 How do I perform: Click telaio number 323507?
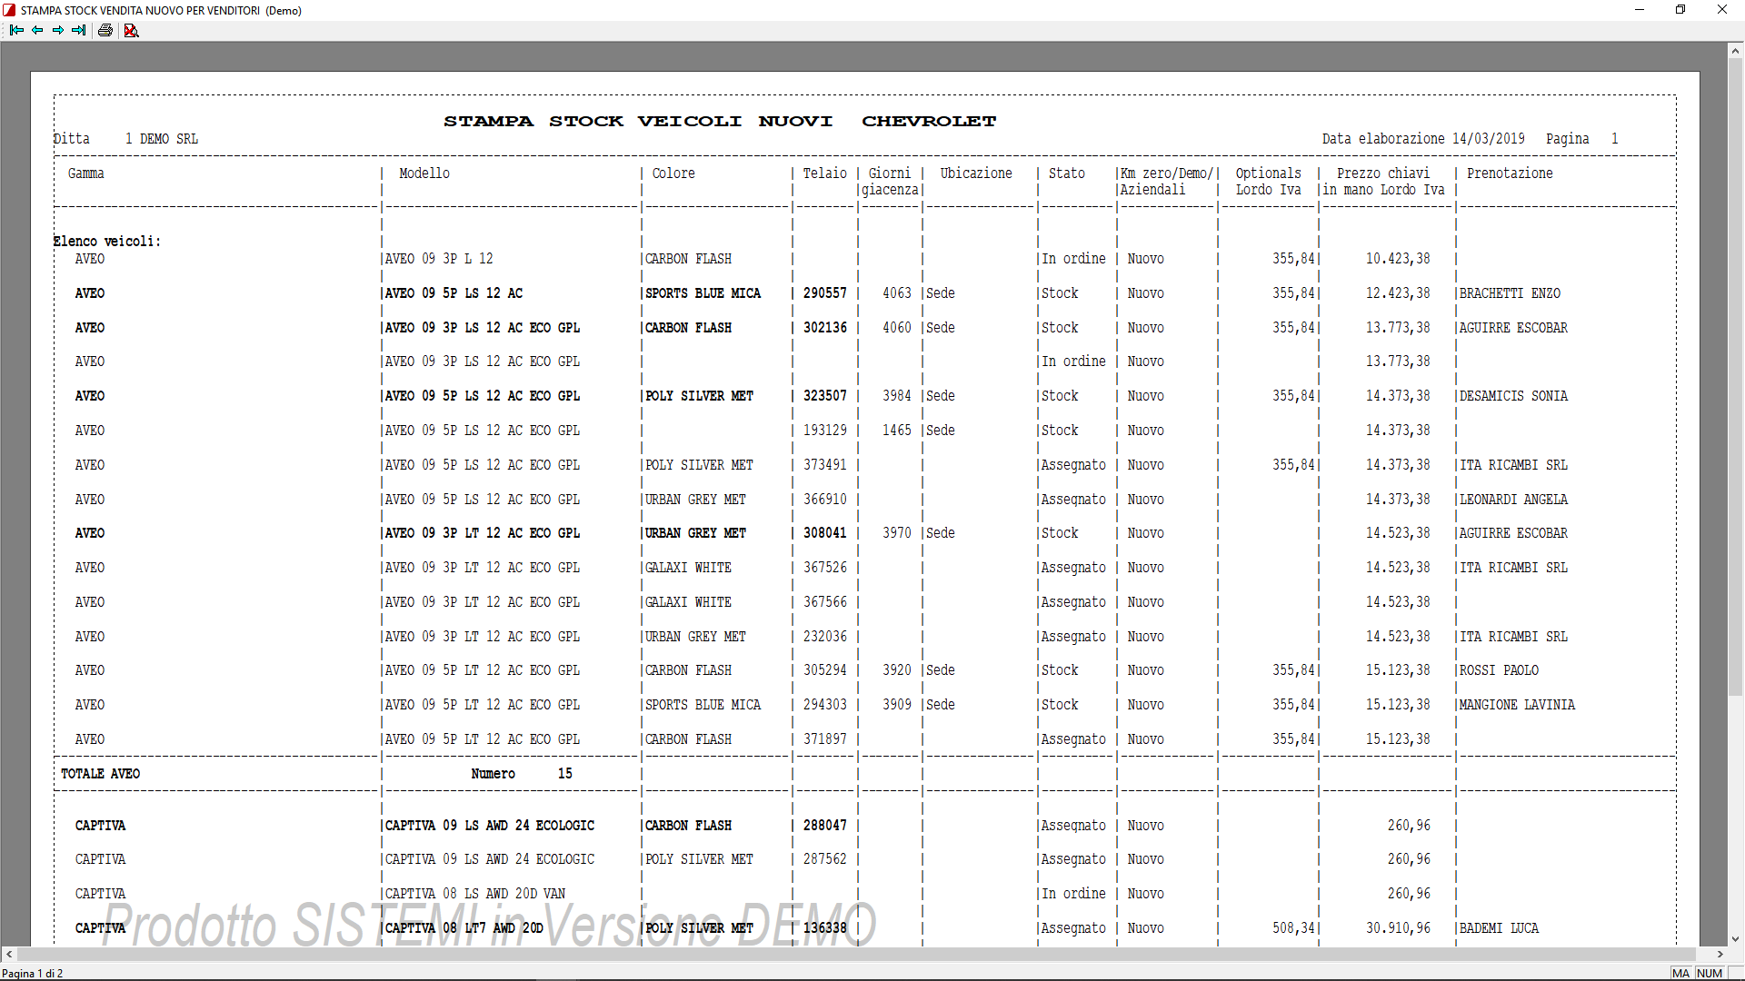[x=824, y=396]
